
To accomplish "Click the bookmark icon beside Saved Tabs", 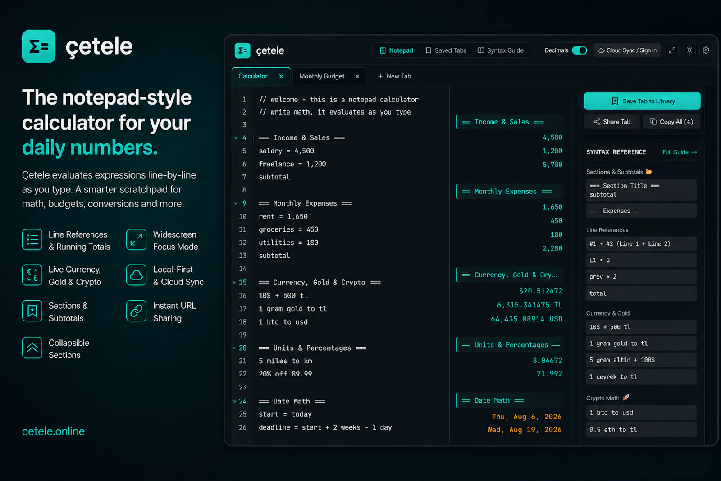I will 428,50.
